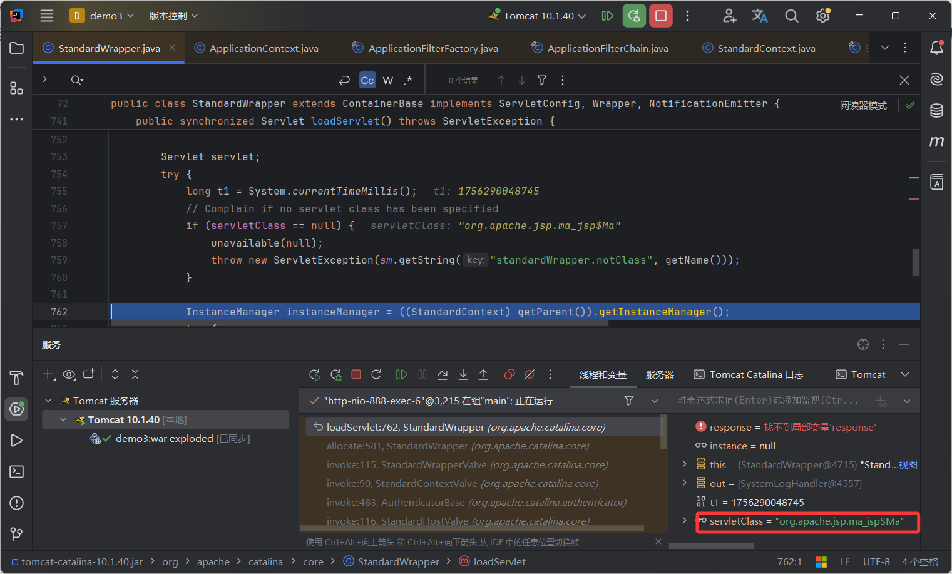This screenshot has width=952, height=574.
Task: Switch to ApplicationFilterChain.java tab
Action: pos(607,48)
